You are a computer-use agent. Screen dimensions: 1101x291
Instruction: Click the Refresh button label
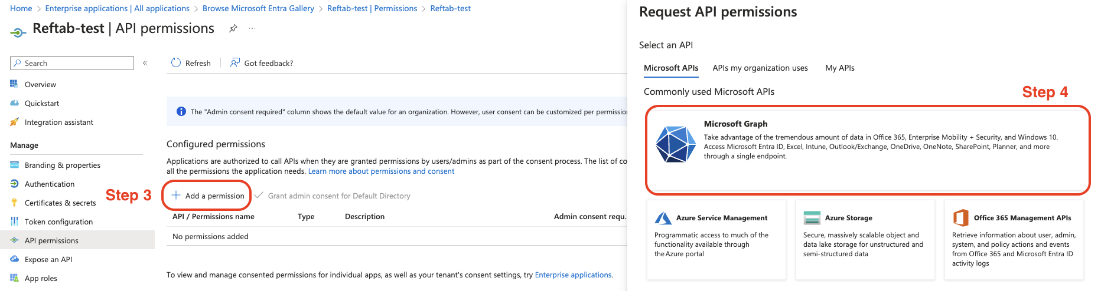(198, 63)
